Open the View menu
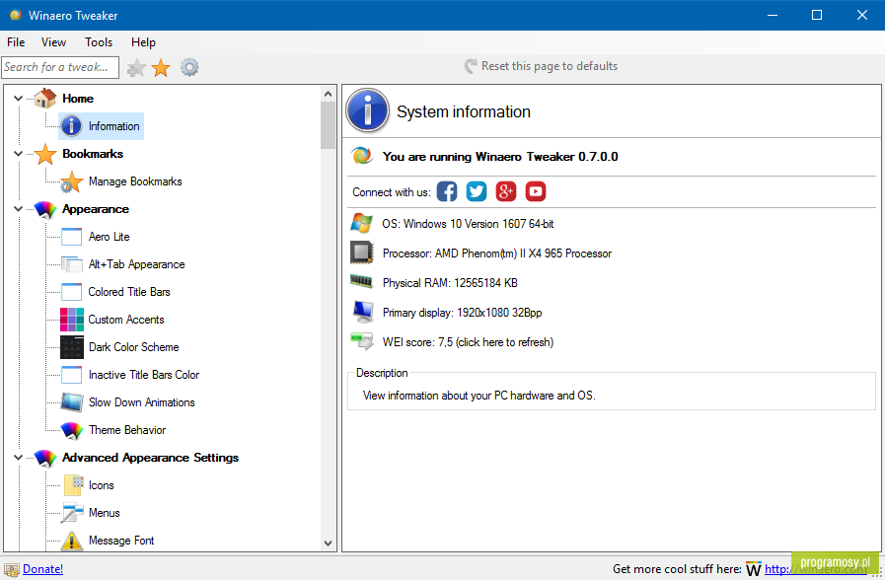885x580 pixels. coord(53,42)
